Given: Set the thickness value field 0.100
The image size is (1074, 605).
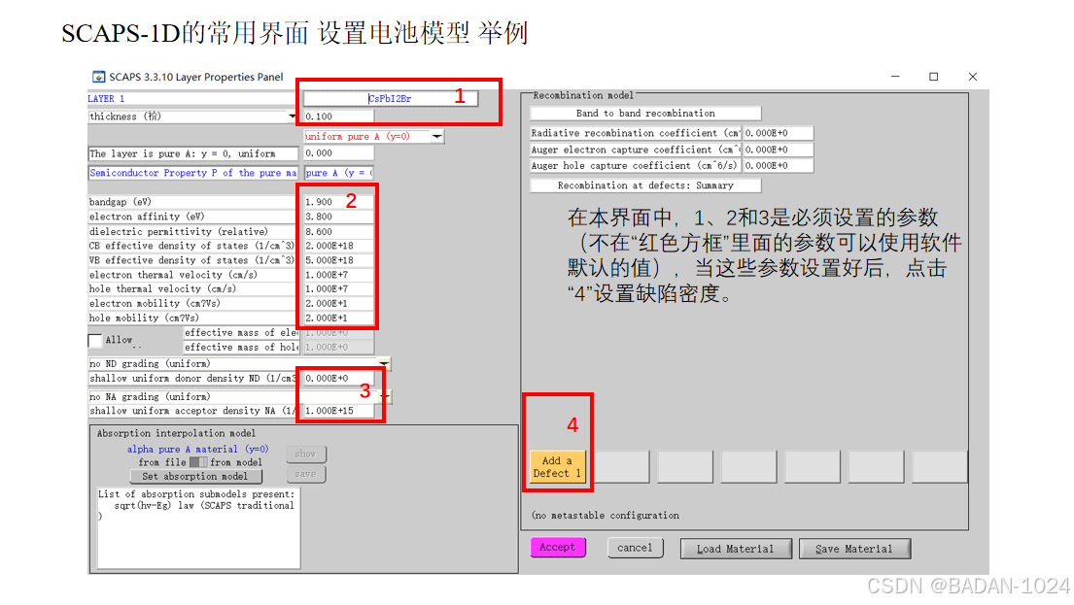Looking at the screenshot, I should [x=338, y=117].
